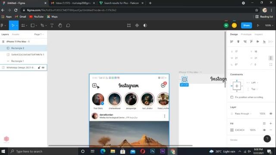
Task: Switch to the Gmail Inbox browser tab
Action: [72, 3]
